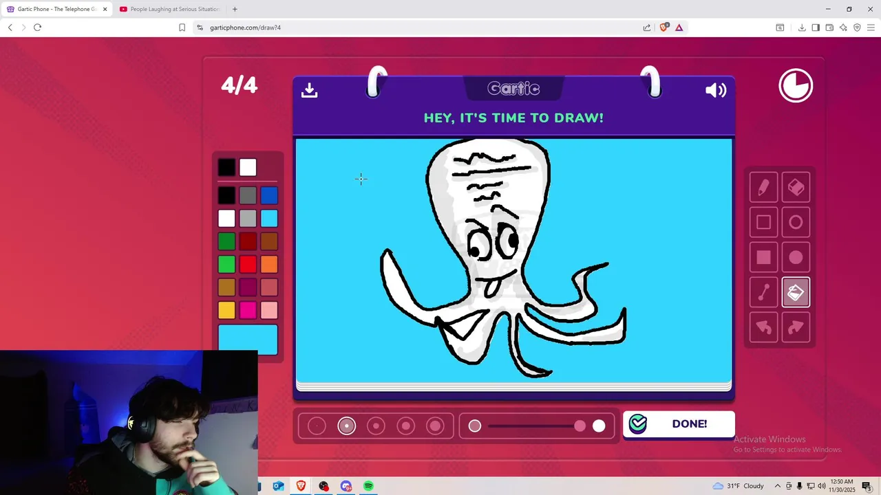The image size is (881, 495).
Task: Reload the Gartic Phone page
Action: [37, 27]
